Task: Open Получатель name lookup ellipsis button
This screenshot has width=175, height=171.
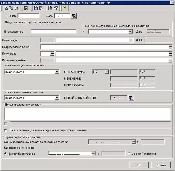Action: coord(170,54)
